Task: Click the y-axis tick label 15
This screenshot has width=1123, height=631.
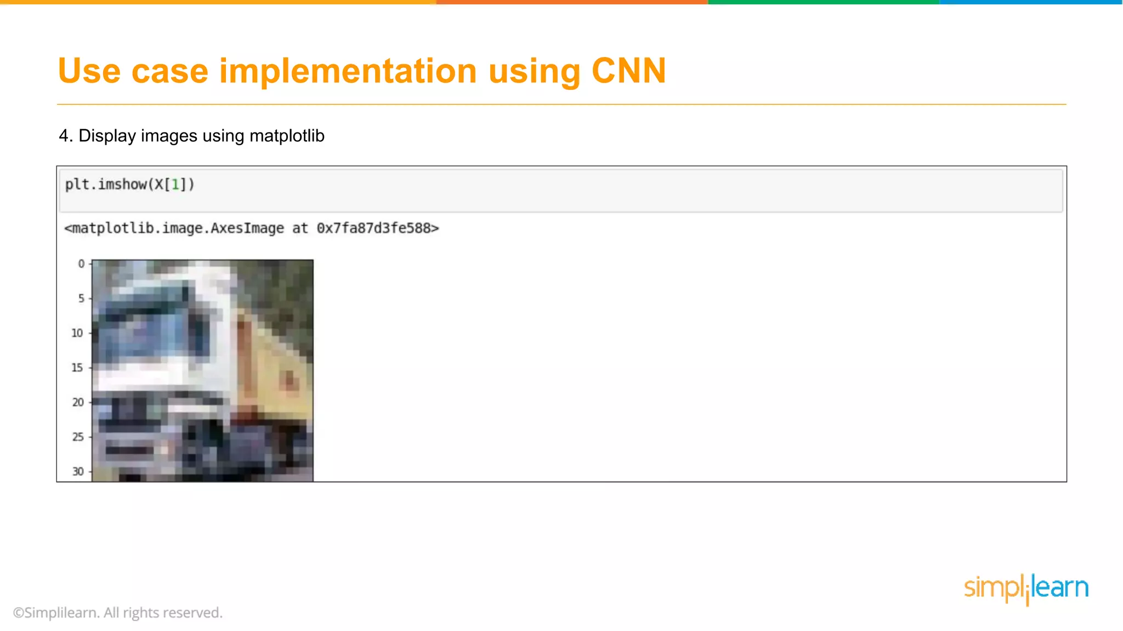Action: pos(77,367)
